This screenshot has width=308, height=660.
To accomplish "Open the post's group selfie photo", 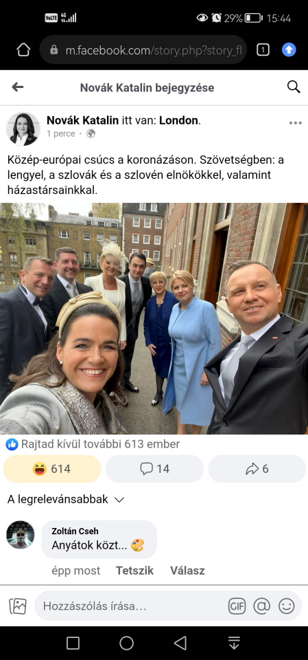I will [154, 318].
